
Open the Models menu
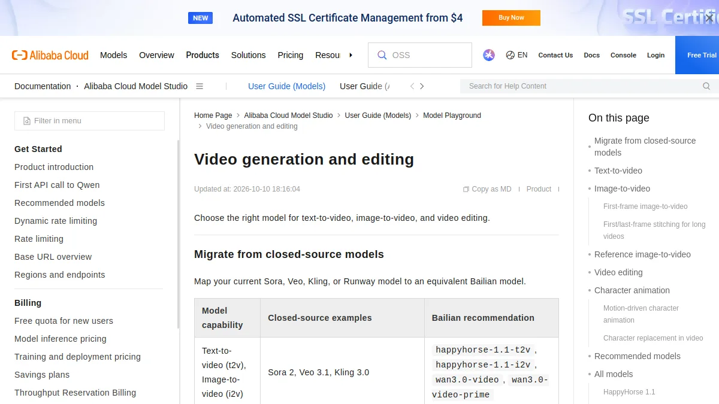point(114,55)
